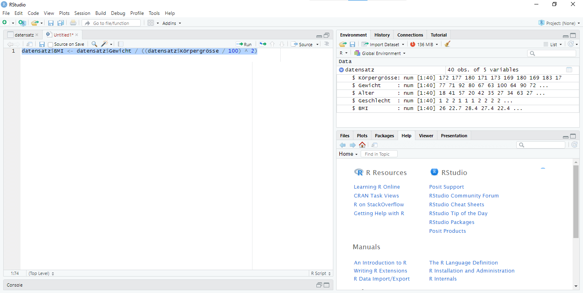583x293 pixels.
Task: Refresh the help topic
Action: [x=574, y=145]
